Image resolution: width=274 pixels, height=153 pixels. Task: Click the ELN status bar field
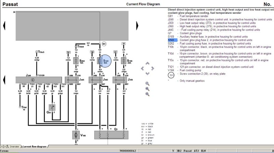click(203, 151)
